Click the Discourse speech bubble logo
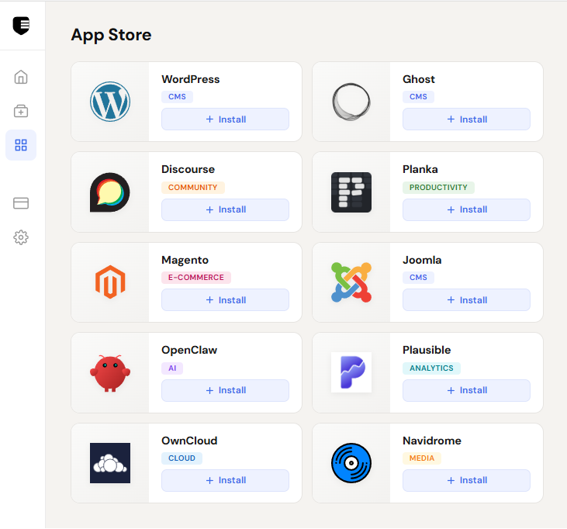 110,192
